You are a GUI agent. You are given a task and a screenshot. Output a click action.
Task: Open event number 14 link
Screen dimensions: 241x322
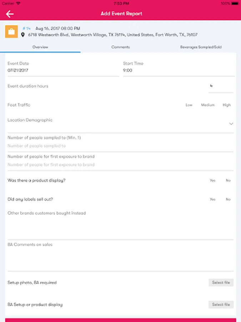coord(26,28)
